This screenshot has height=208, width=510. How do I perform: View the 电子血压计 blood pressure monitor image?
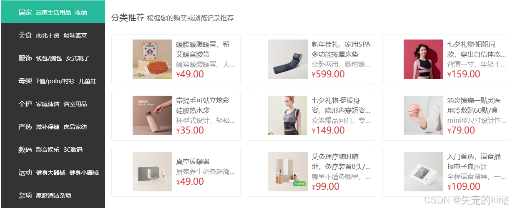423,171
